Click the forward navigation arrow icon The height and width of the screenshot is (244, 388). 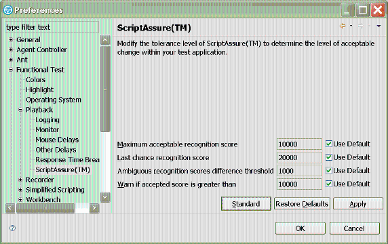click(x=361, y=26)
